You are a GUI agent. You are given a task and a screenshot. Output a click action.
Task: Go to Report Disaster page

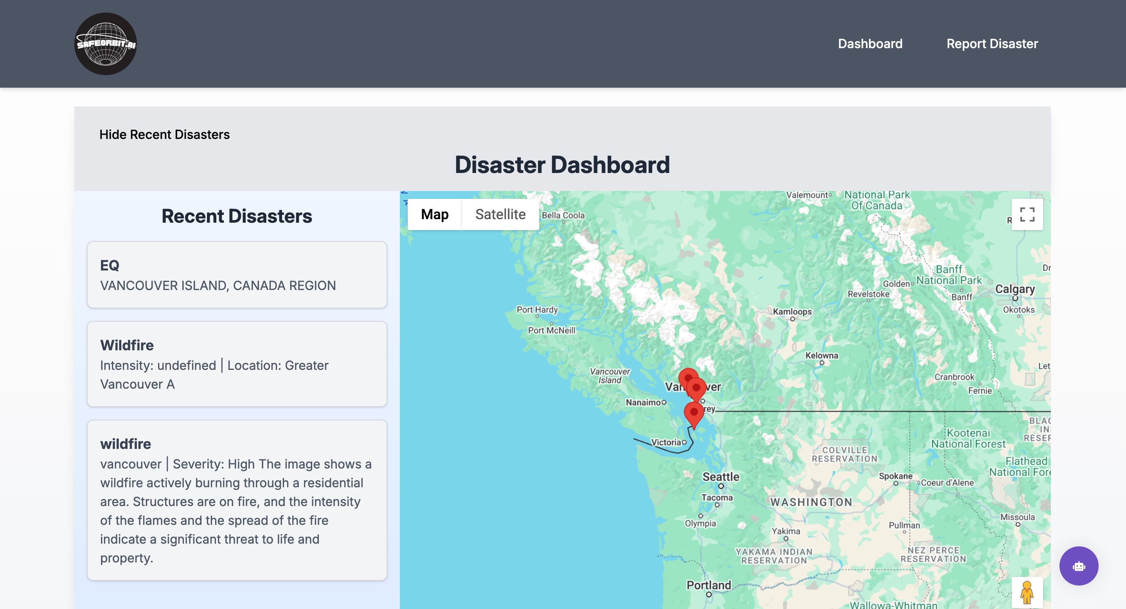(x=992, y=44)
